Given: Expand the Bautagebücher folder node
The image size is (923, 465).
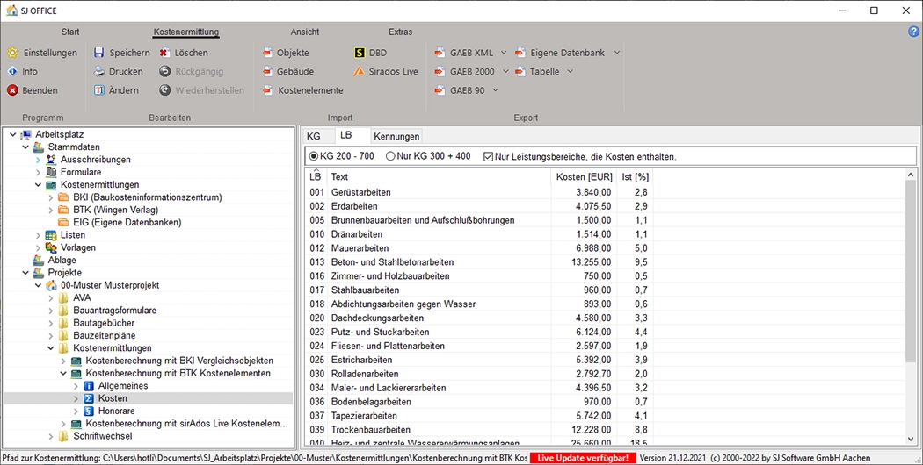Looking at the screenshot, I should pyautogui.click(x=51, y=324).
